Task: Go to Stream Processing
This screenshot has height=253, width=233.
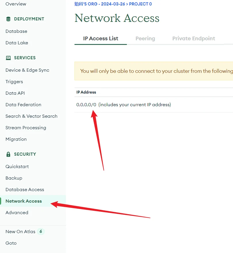Action: pyautogui.click(x=26, y=128)
